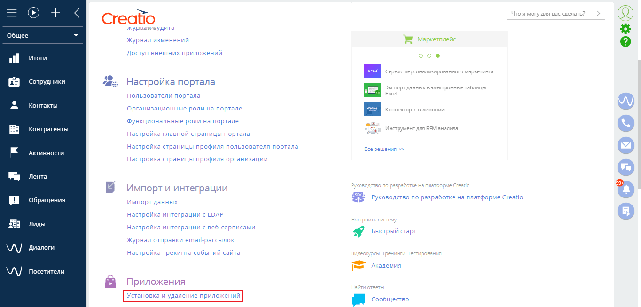Open the Общее workplace dropdown

(42, 35)
